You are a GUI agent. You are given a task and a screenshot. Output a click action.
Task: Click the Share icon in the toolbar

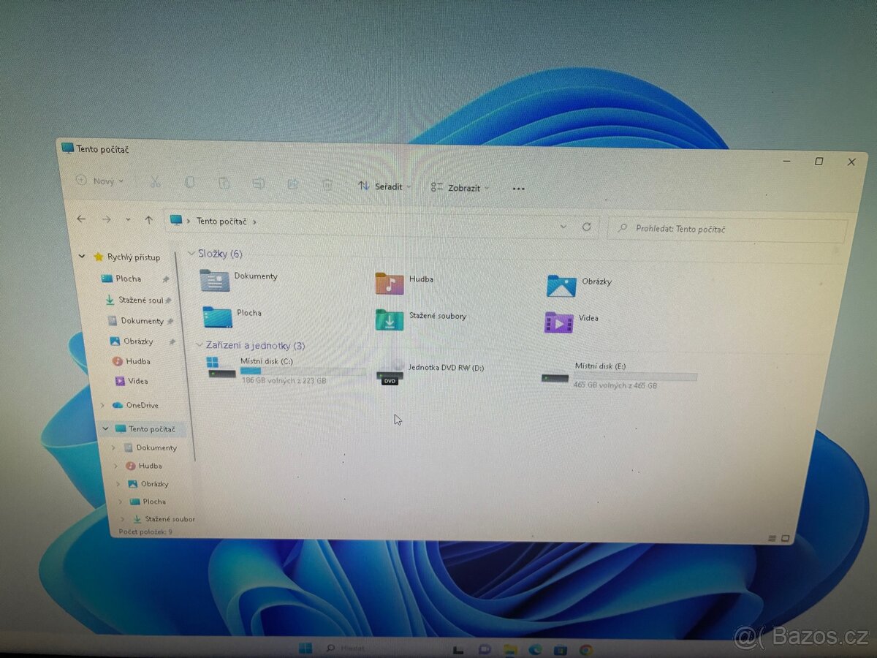tap(292, 184)
